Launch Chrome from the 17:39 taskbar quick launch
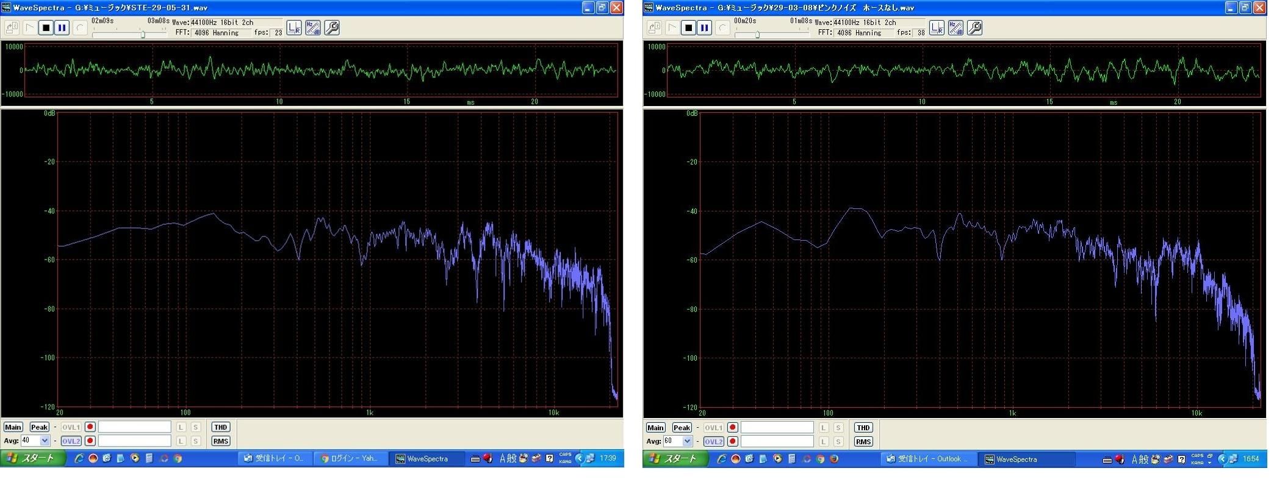Screen dimensions: 1274x482 click(x=178, y=458)
